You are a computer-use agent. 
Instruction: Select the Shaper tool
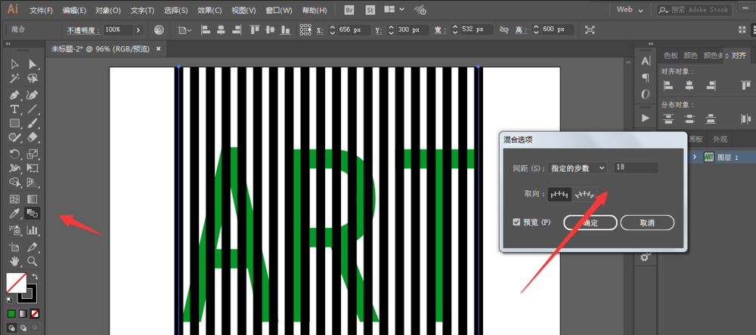[15, 137]
